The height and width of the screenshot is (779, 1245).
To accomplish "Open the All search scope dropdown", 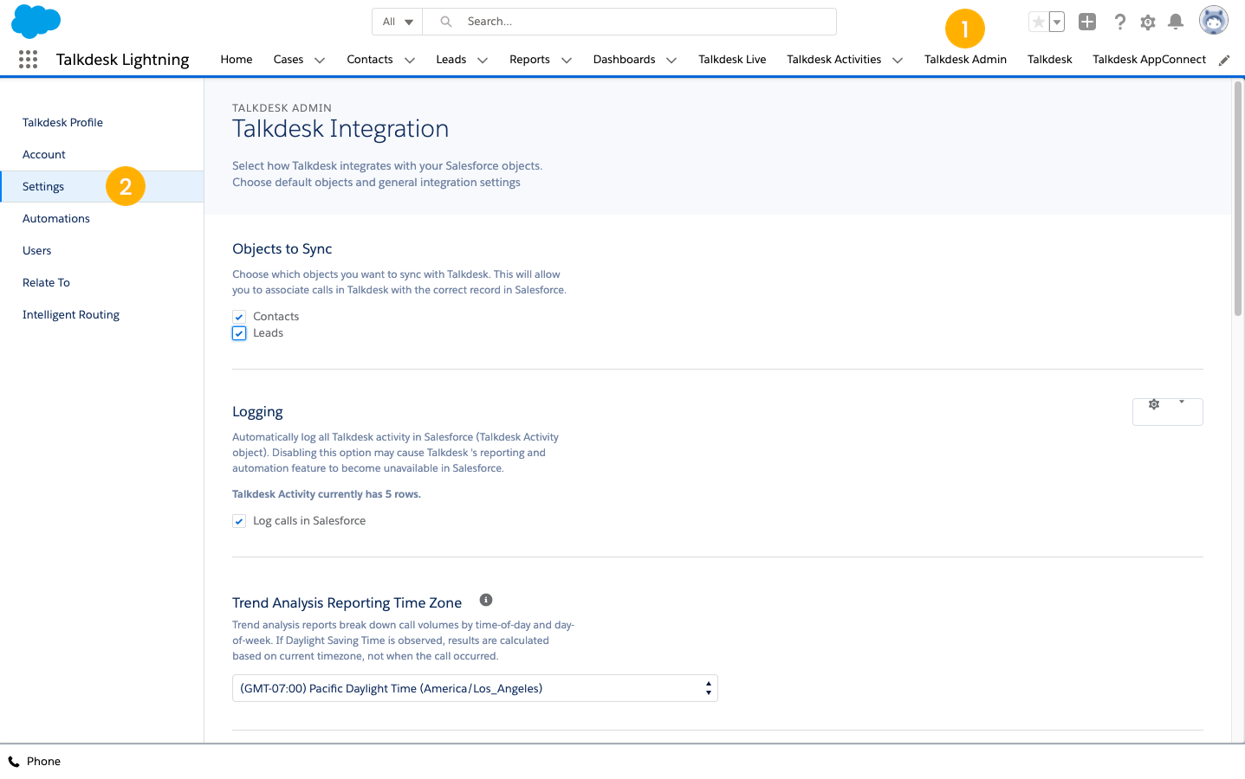I will click(x=397, y=21).
